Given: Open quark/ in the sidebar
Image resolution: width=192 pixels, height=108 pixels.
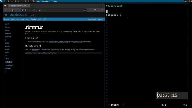Looking at the screenshot, I should pyautogui.click(x=7, y=46).
